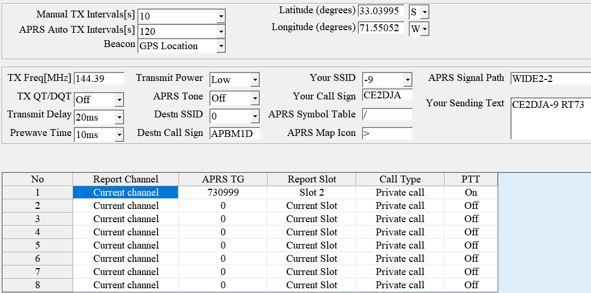Click the Your Call Sign field
Viewport: 591px width, 293px height.
coord(387,95)
